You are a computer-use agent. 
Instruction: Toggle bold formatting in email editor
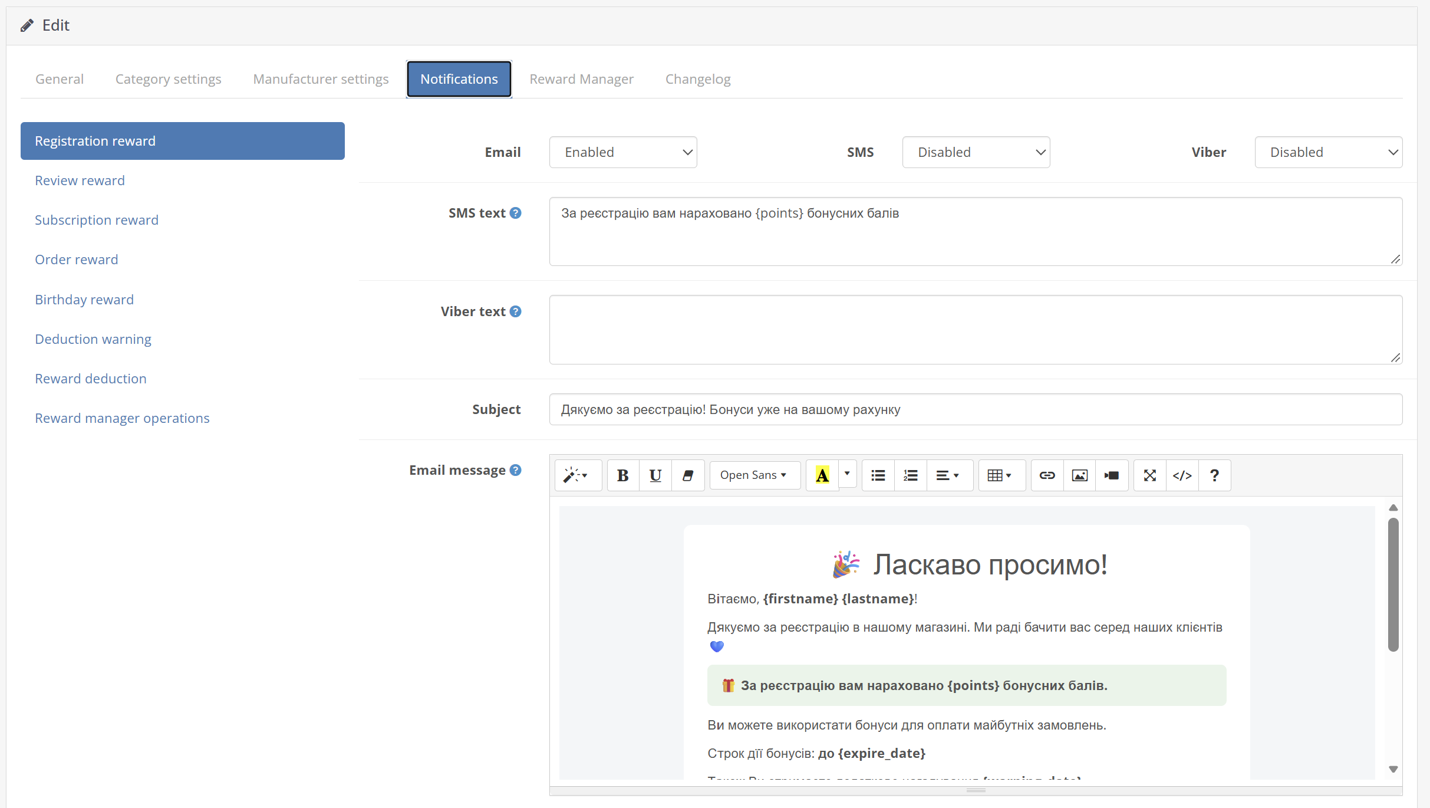pyautogui.click(x=623, y=475)
